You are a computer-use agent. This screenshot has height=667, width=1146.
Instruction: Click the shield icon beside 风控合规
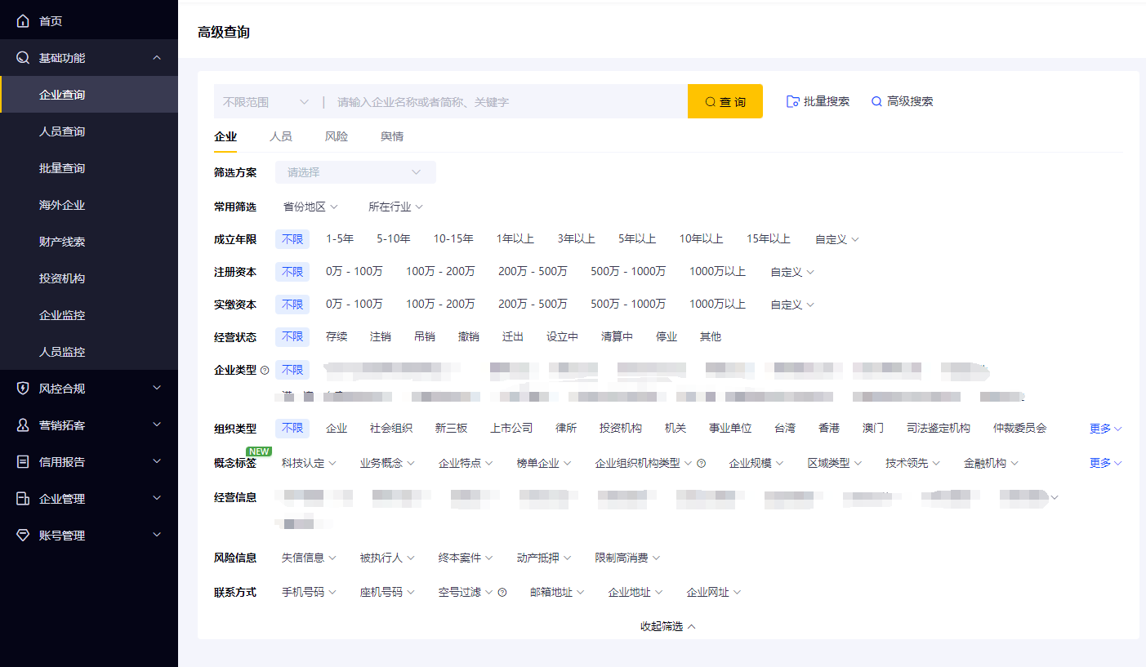pyautogui.click(x=23, y=389)
